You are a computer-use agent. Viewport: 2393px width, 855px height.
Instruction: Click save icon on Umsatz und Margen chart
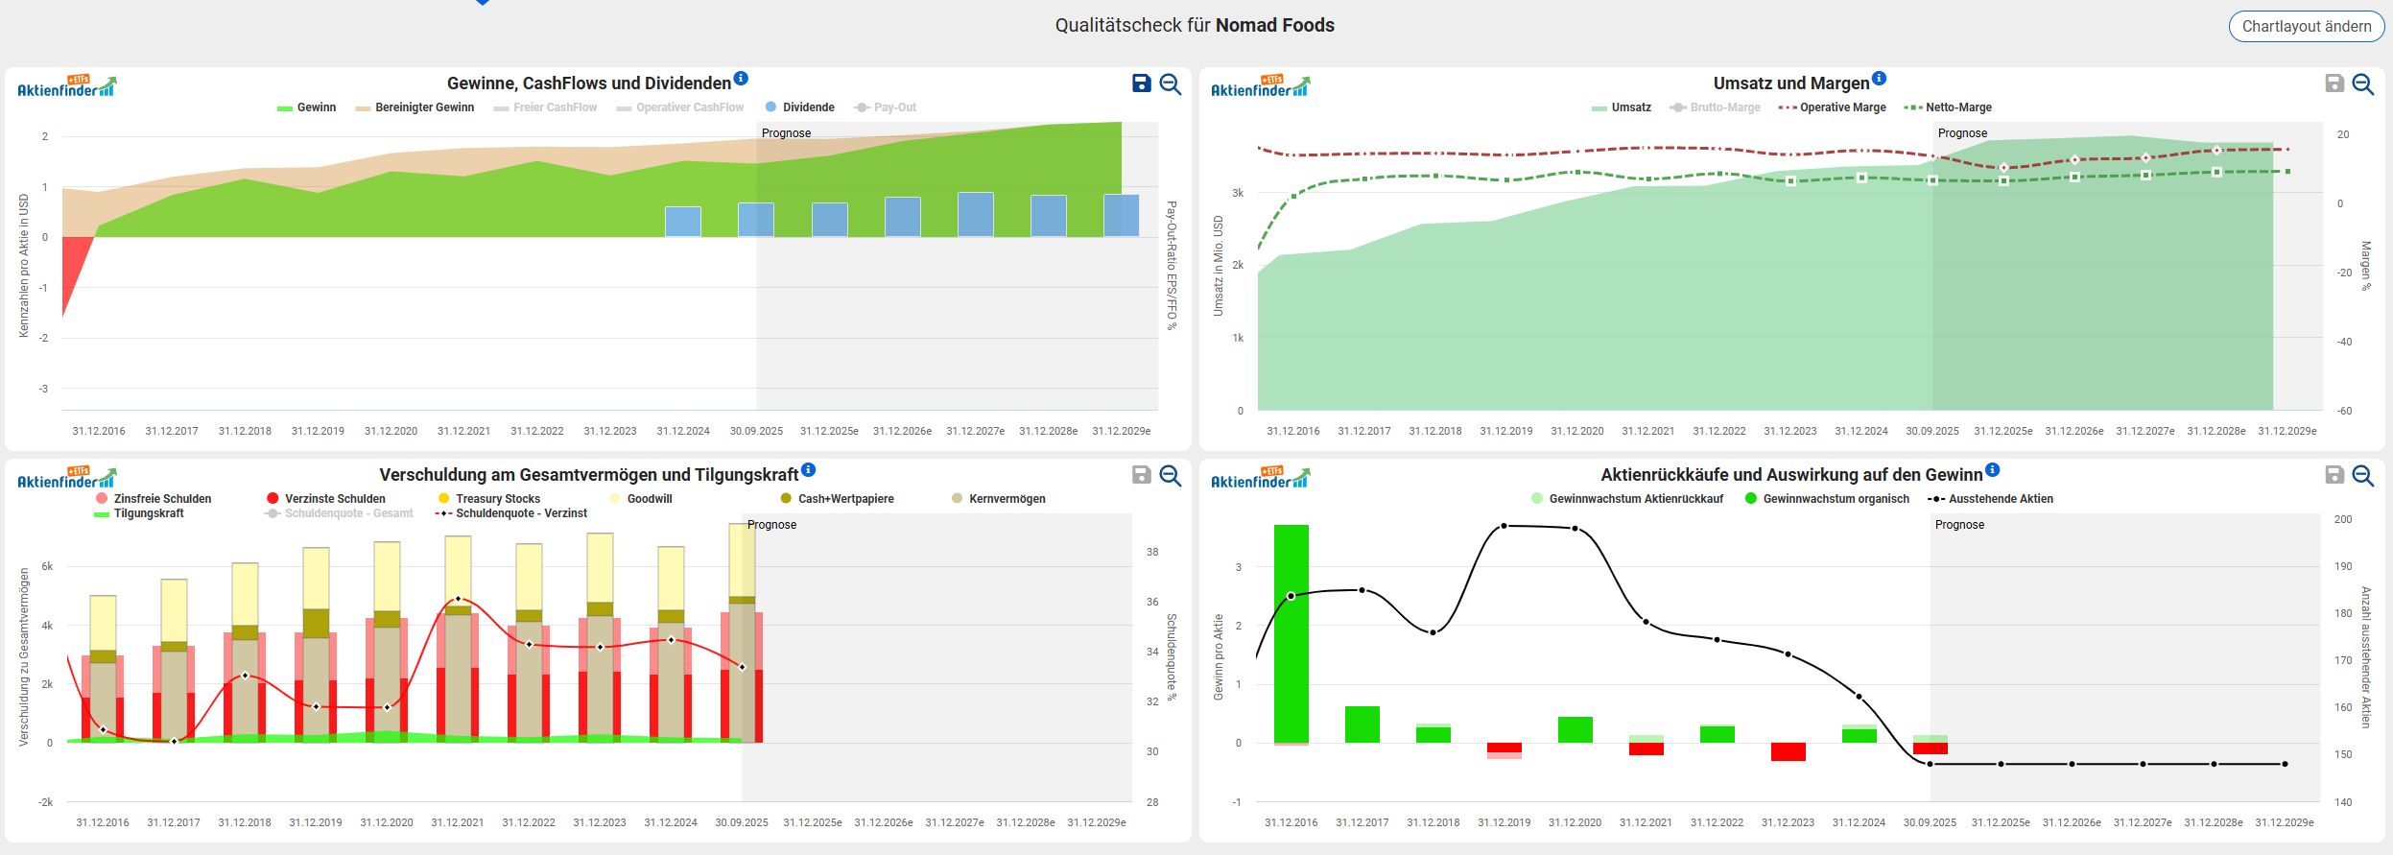click(x=2334, y=83)
